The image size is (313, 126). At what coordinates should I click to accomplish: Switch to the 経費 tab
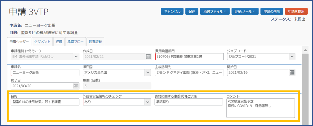click(x=59, y=42)
